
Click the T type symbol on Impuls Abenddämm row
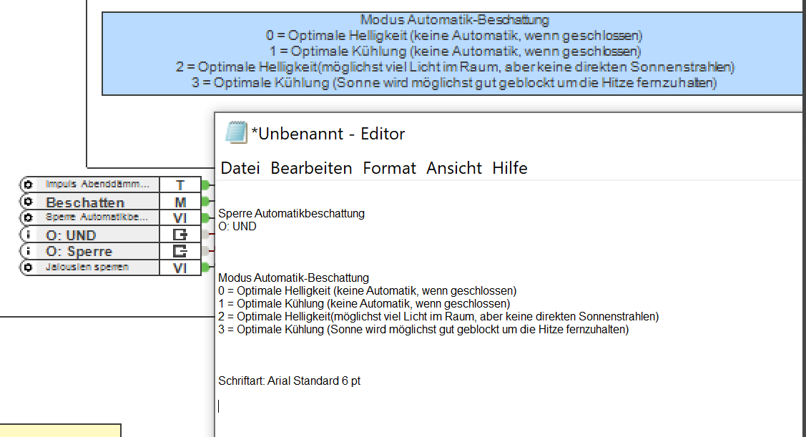[180, 184]
